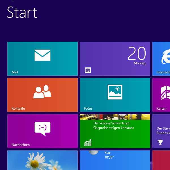Open the Mail tile envelope icon
The image size is (170, 170).
click(42, 55)
